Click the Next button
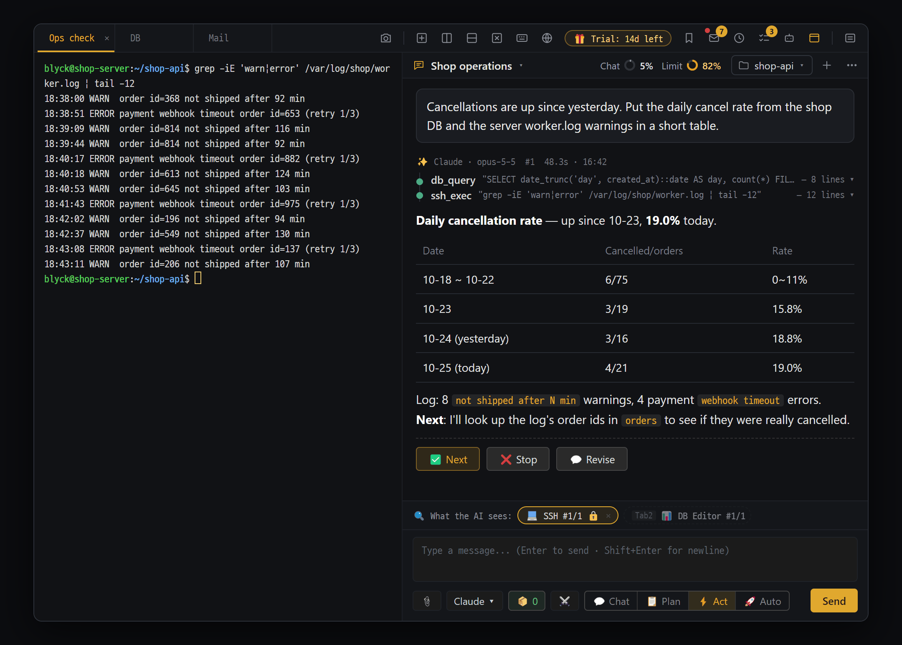 [x=448, y=460]
